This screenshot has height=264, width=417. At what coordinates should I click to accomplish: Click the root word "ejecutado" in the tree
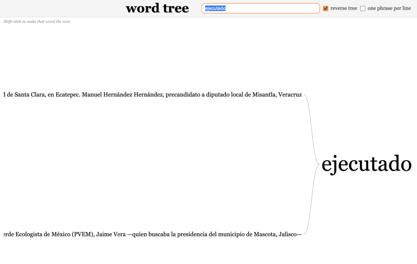coord(367,164)
